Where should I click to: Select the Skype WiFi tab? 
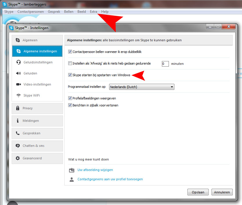pyautogui.click(x=37, y=95)
